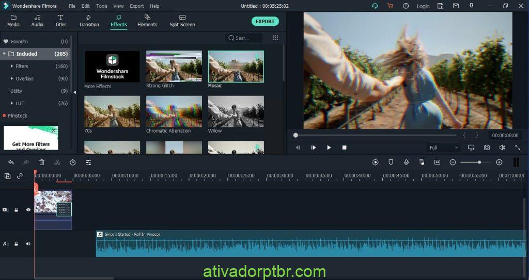Toggle lock on the video track
Image resolution: width=529 pixels, height=280 pixels.
(x=16, y=209)
